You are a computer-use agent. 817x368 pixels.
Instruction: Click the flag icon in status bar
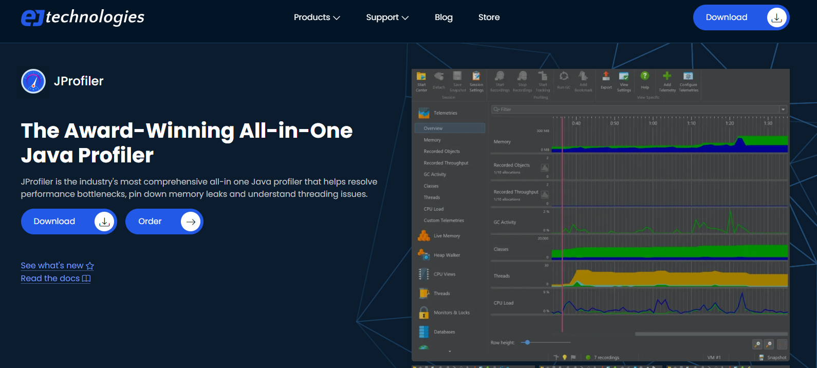(573, 357)
